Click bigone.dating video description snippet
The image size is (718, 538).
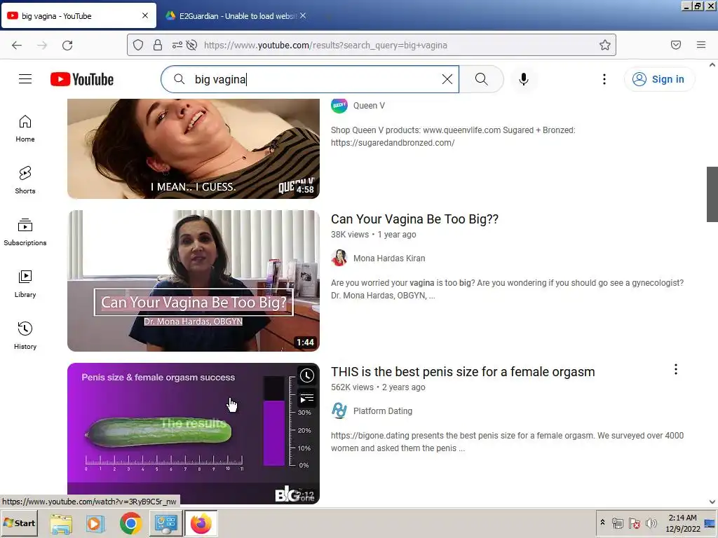pos(508,442)
